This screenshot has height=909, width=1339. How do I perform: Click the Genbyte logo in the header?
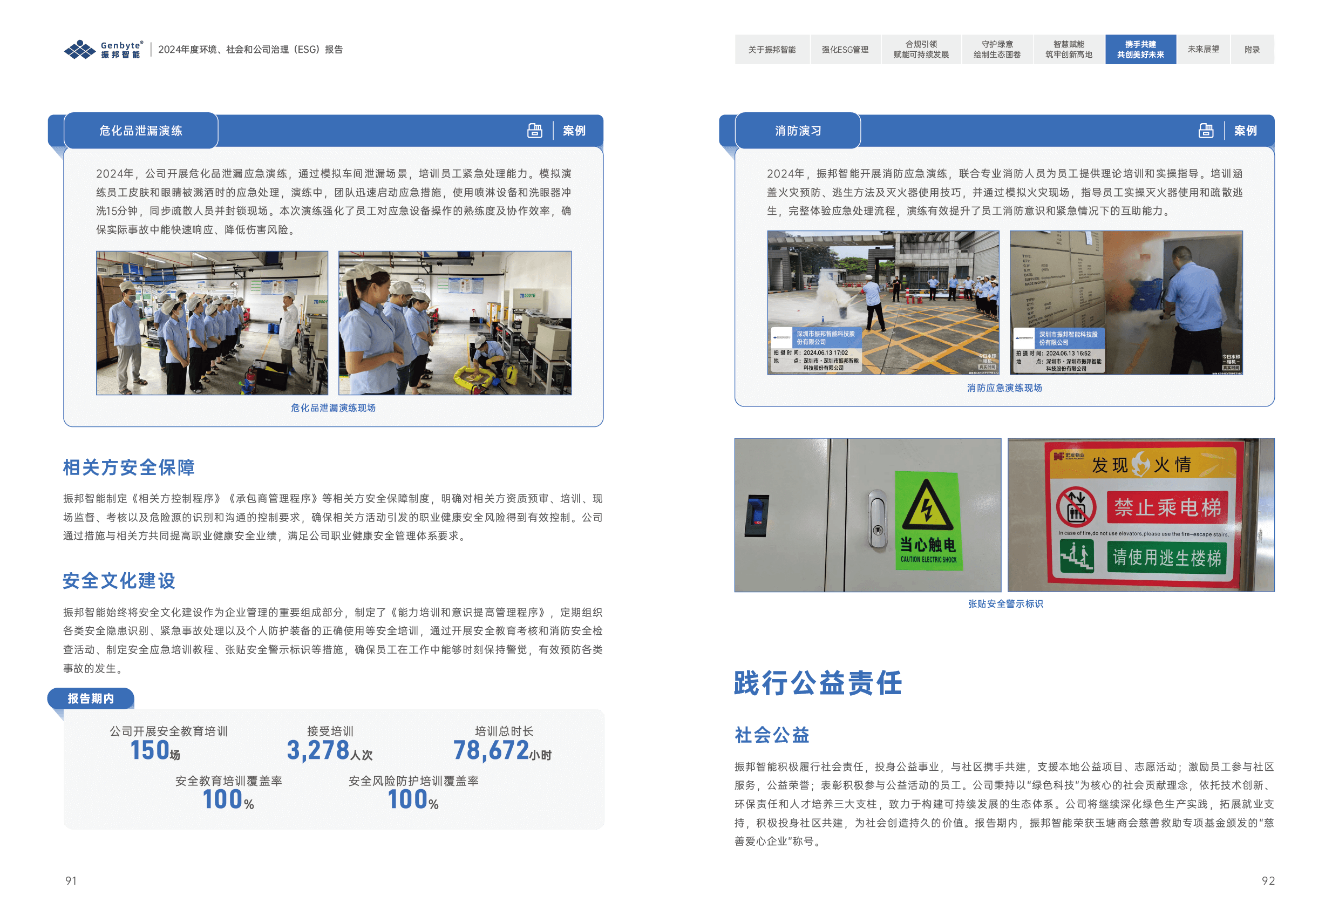[x=103, y=50]
